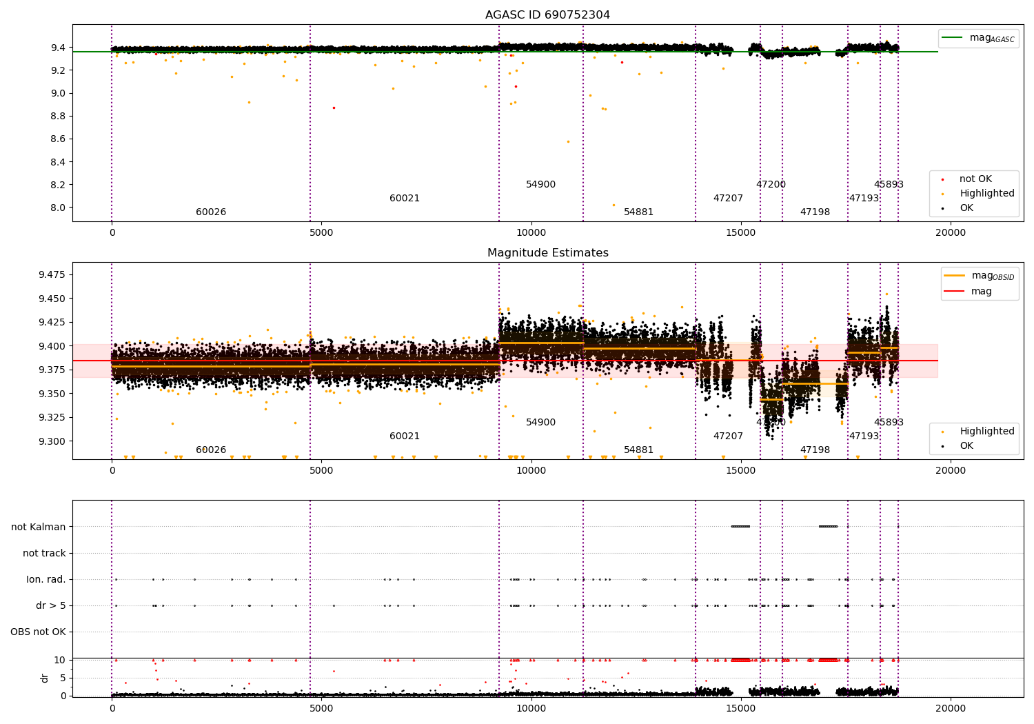Click the 'Magnitude Estimates' plot title
The width and height of the screenshot is (1034, 724).
[547, 253]
